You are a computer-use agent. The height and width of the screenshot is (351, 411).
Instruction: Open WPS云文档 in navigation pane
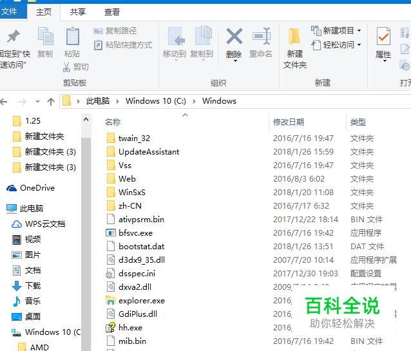coord(38,224)
